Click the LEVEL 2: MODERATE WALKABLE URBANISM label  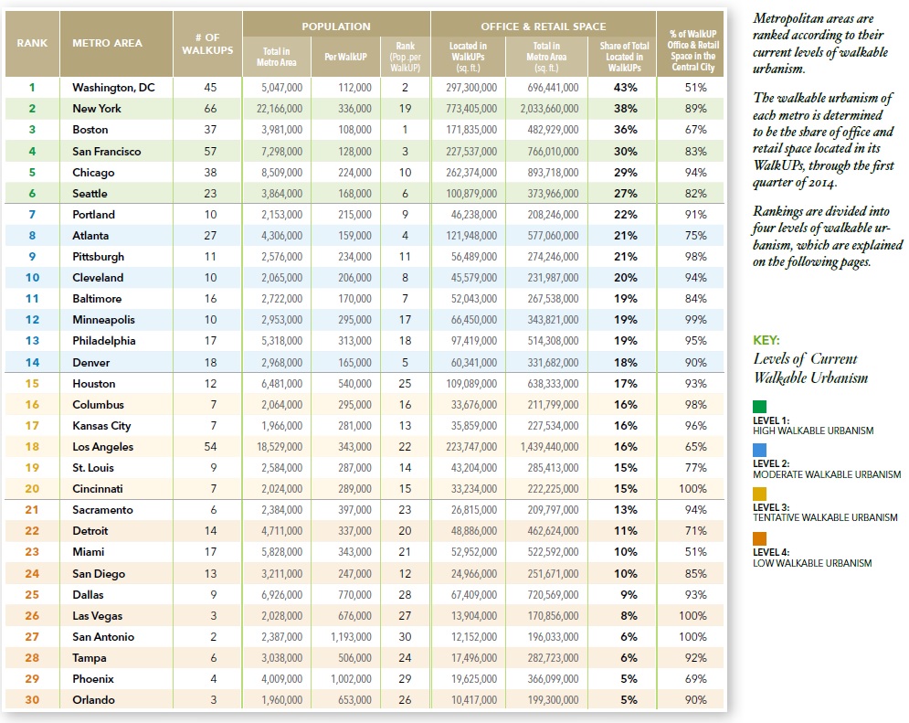click(828, 469)
